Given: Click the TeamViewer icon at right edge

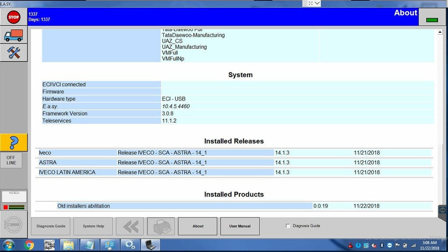Looking at the screenshot, I should pyautogui.click(x=443, y=210).
